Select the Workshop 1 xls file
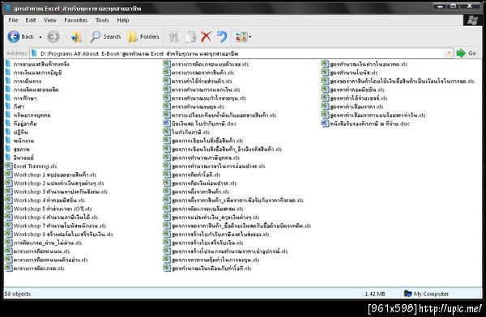486x317 pixels. (51, 175)
